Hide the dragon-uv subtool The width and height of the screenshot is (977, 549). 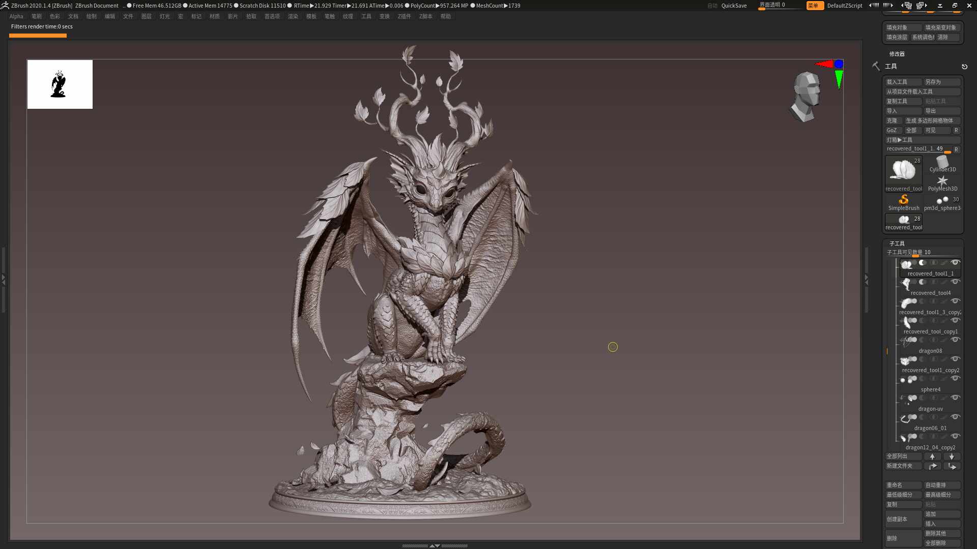[x=955, y=398]
